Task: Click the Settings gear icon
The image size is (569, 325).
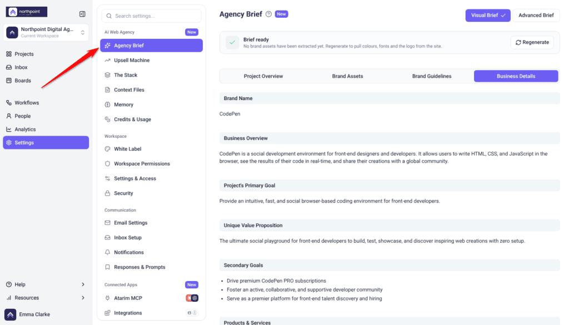Action: [x=9, y=143]
